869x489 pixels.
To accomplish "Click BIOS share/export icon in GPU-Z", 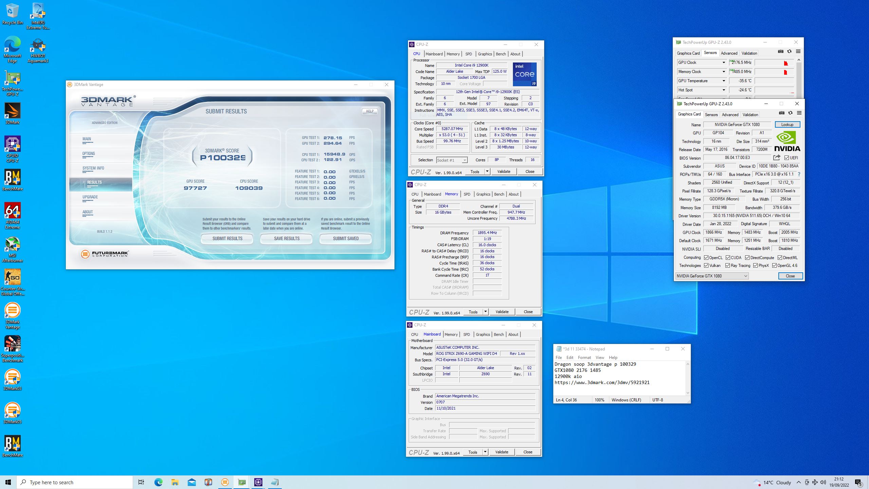I will pos(777,158).
